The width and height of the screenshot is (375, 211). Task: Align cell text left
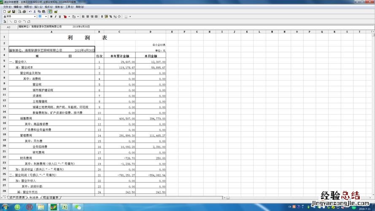[x=83, y=16]
